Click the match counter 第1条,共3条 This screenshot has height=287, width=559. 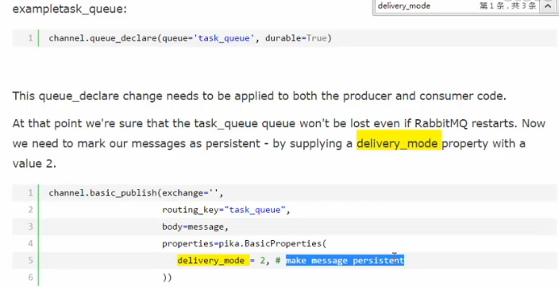[507, 6]
